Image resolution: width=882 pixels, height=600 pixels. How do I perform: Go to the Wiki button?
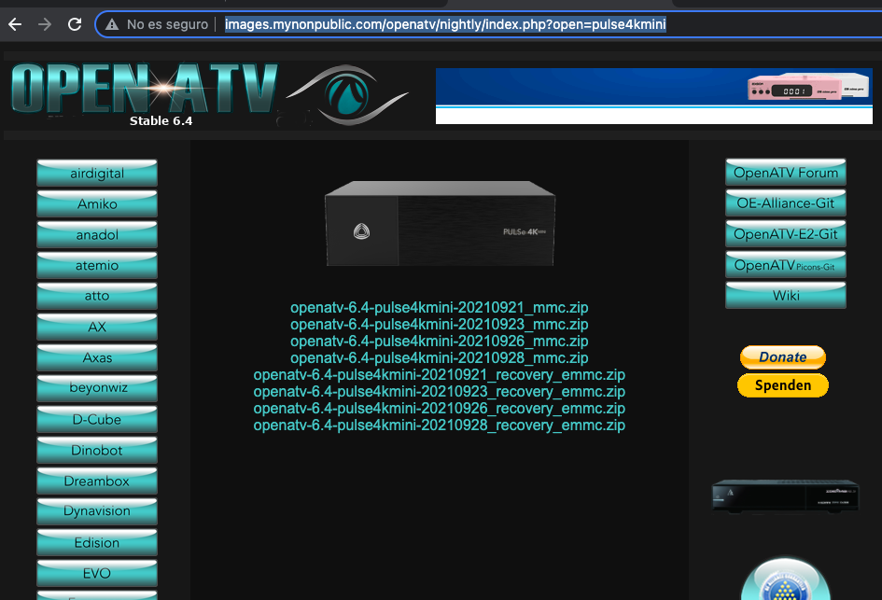[x=785, y=296]
